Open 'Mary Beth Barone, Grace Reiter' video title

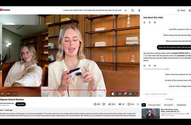click(171, 111)
